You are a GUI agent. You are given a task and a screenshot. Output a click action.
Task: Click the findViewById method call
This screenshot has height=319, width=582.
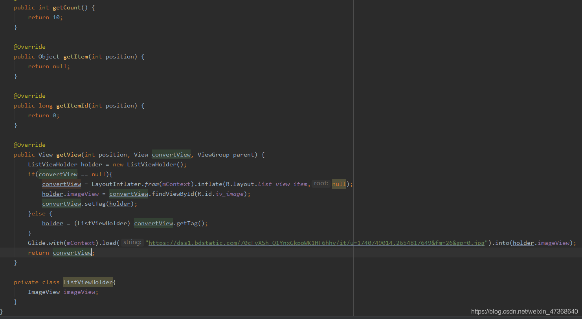pyautogui.click(x=173, y=194)
